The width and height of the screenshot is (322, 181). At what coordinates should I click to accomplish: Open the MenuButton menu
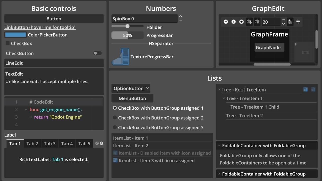[132, 98]
